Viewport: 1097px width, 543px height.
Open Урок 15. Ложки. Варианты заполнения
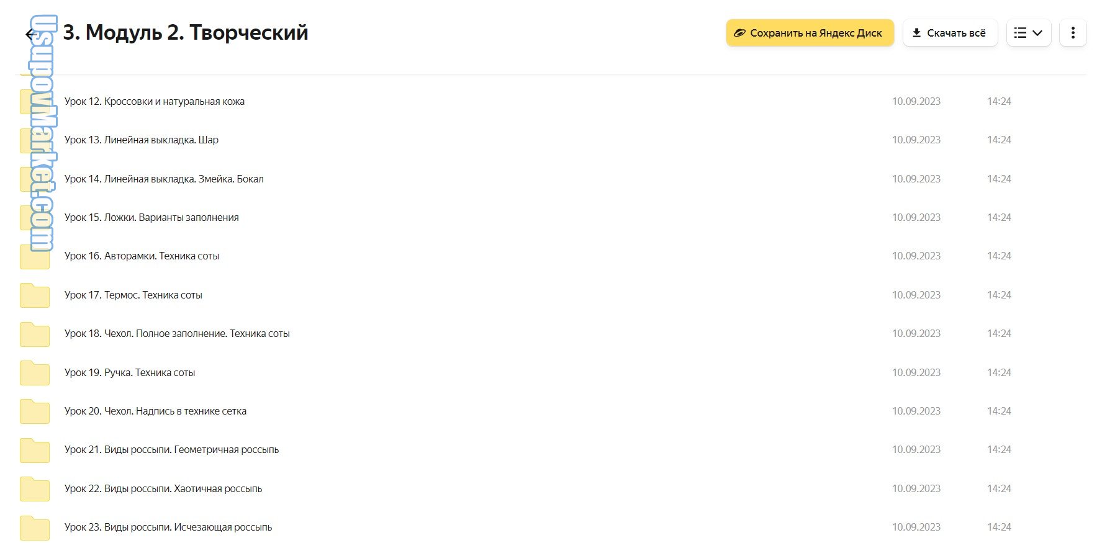pyautogui.click(x=151, y=217)
